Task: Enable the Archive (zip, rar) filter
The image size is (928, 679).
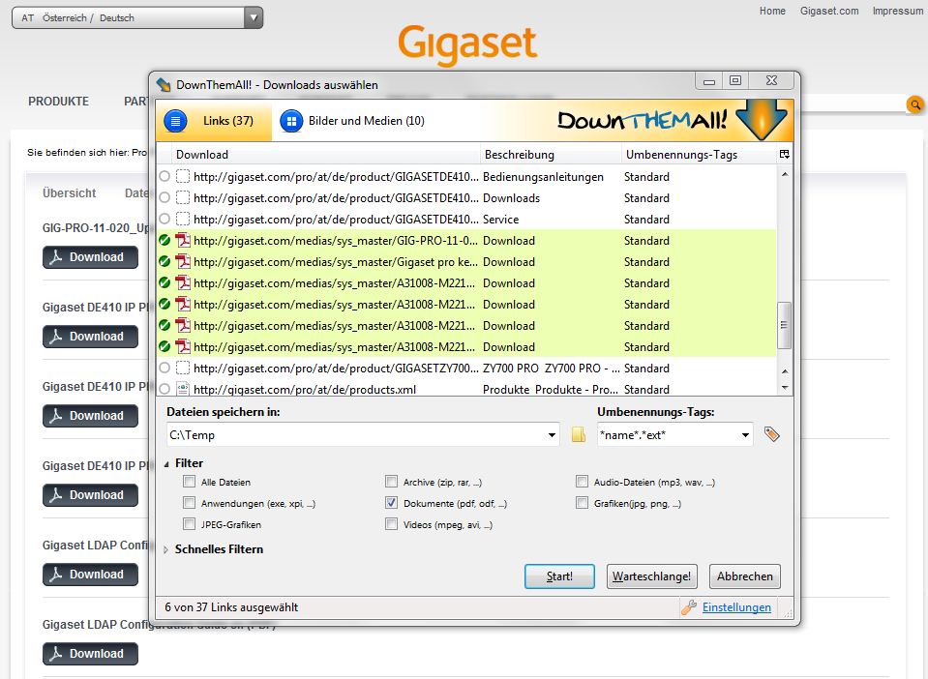Action: 391,482
